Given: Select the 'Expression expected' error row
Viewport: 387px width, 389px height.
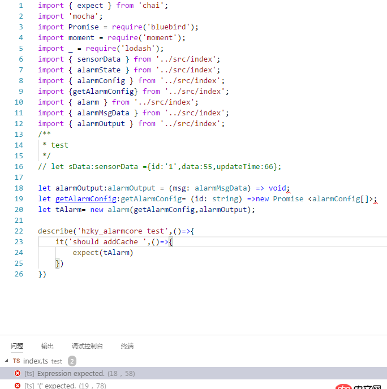Looking at the screenshot, I should point(193,373).
